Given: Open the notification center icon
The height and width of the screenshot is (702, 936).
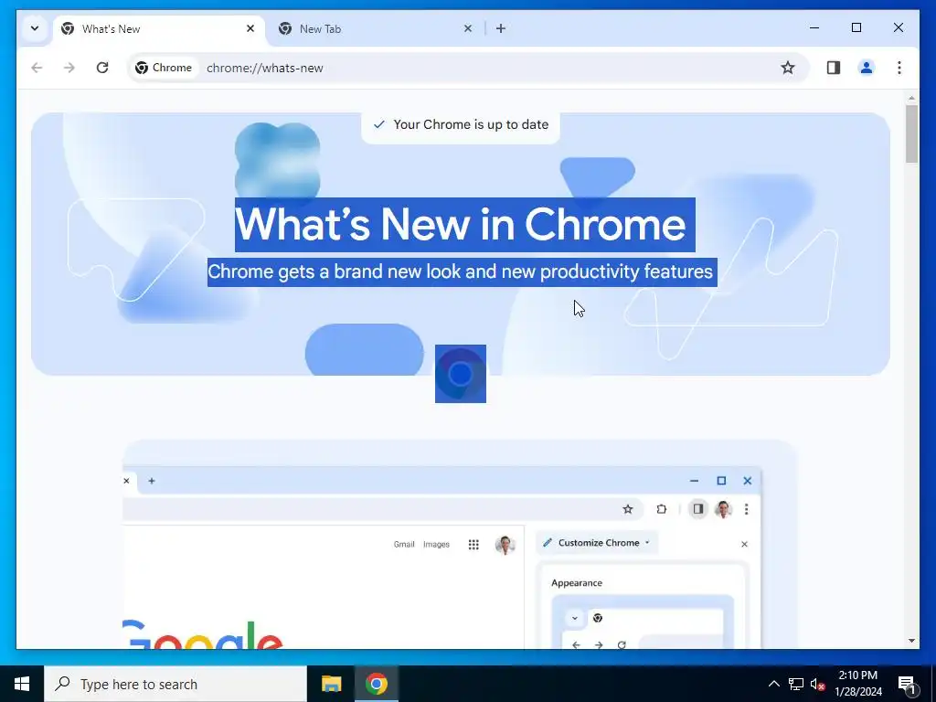Looking at the screenshot, I should tap(907, 684).
